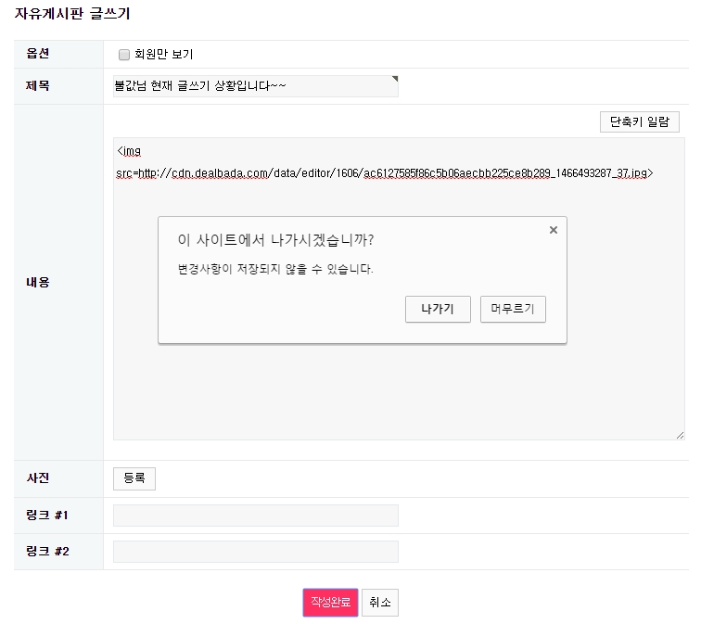Click the 회원만 보기 label text

tap(163, 55)
